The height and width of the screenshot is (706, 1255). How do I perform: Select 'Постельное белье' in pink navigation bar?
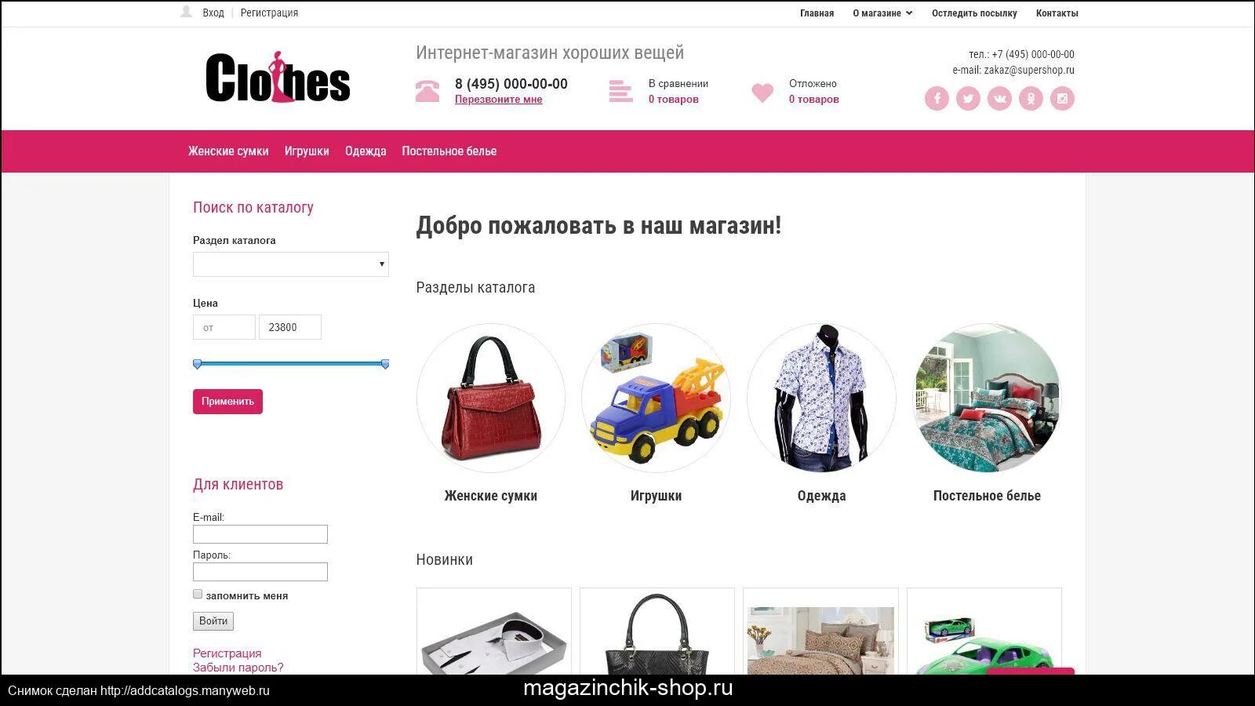point(449,151)
